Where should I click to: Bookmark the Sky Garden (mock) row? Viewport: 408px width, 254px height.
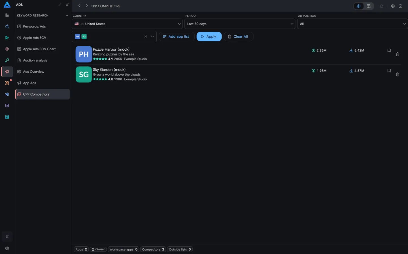pos(389,71)
